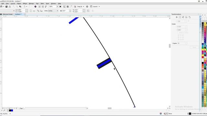Click the Current page icon
207x116 pixels.
tap(41, 11)
